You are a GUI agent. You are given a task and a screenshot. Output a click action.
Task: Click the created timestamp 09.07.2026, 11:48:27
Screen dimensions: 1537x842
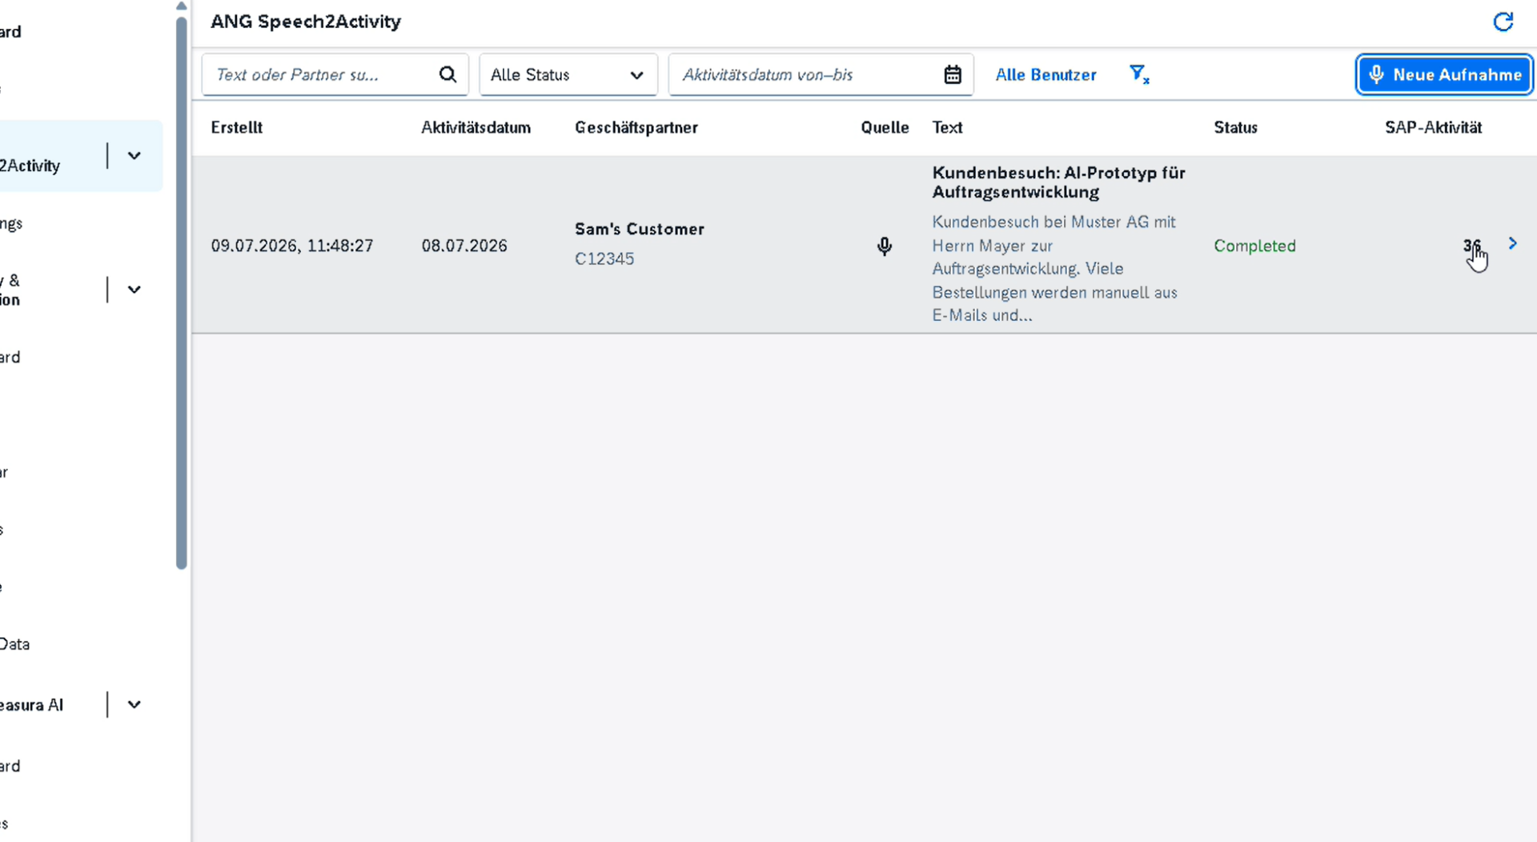(292, 246)
